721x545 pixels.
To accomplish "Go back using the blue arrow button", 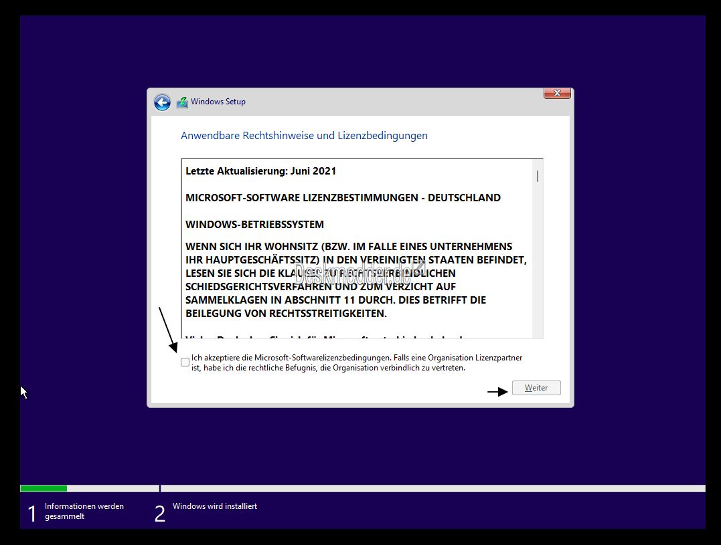I will coord(162,102).
